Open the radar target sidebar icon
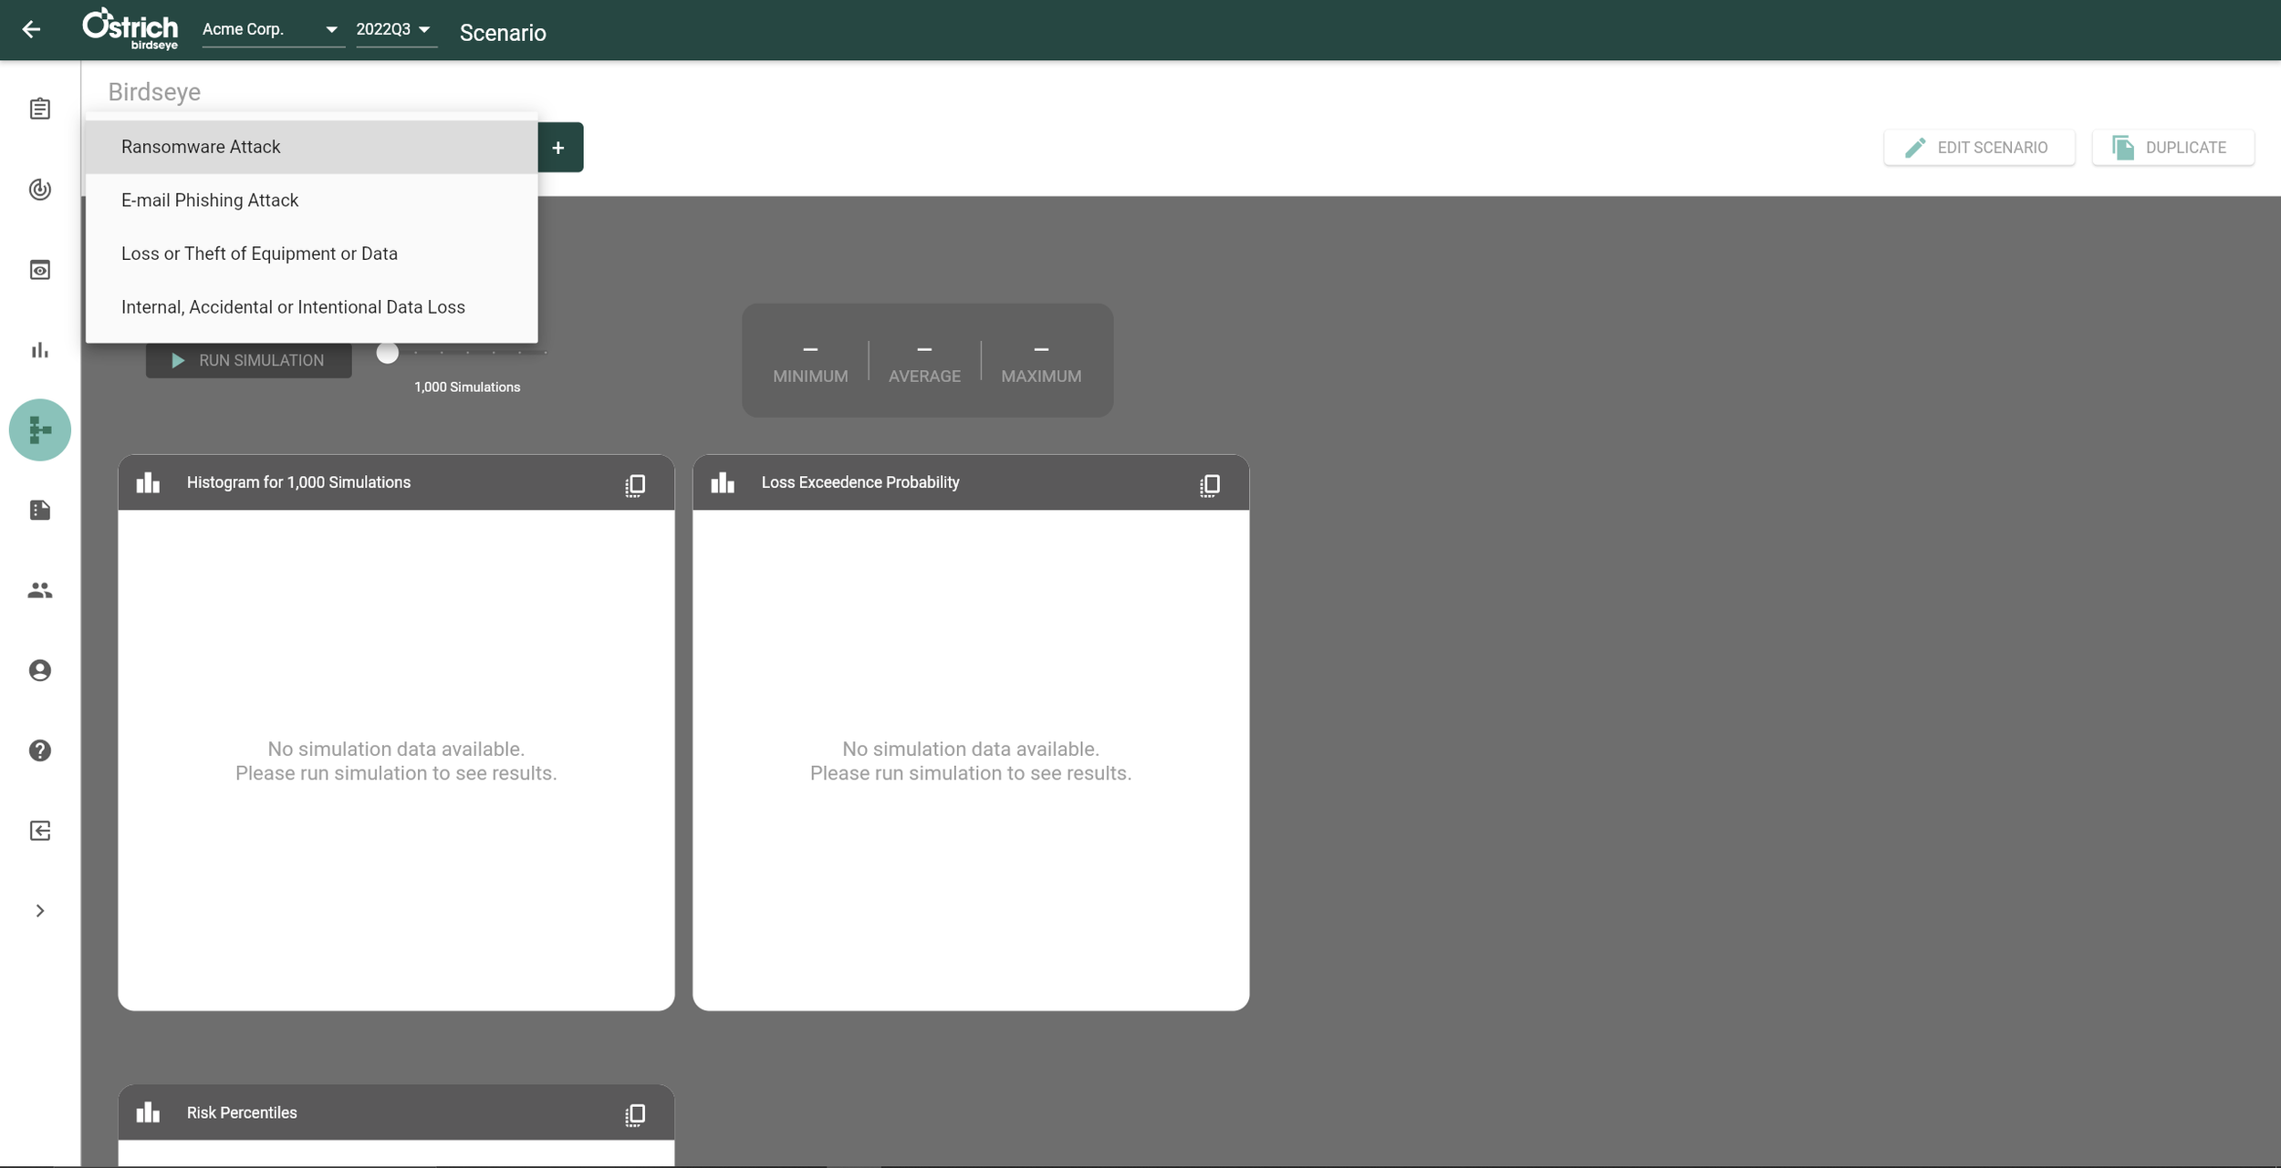This screenshot has height=1168, width=2281. [39, 190]
